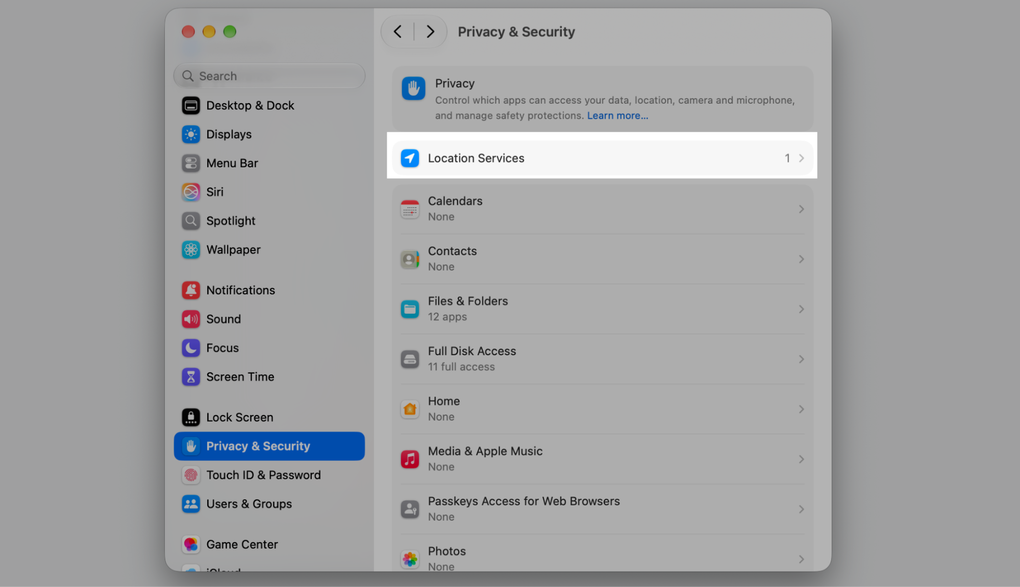The image size is (1020, 587).
Task: Click the Search field in sidebar
Action: pos(269,76)
